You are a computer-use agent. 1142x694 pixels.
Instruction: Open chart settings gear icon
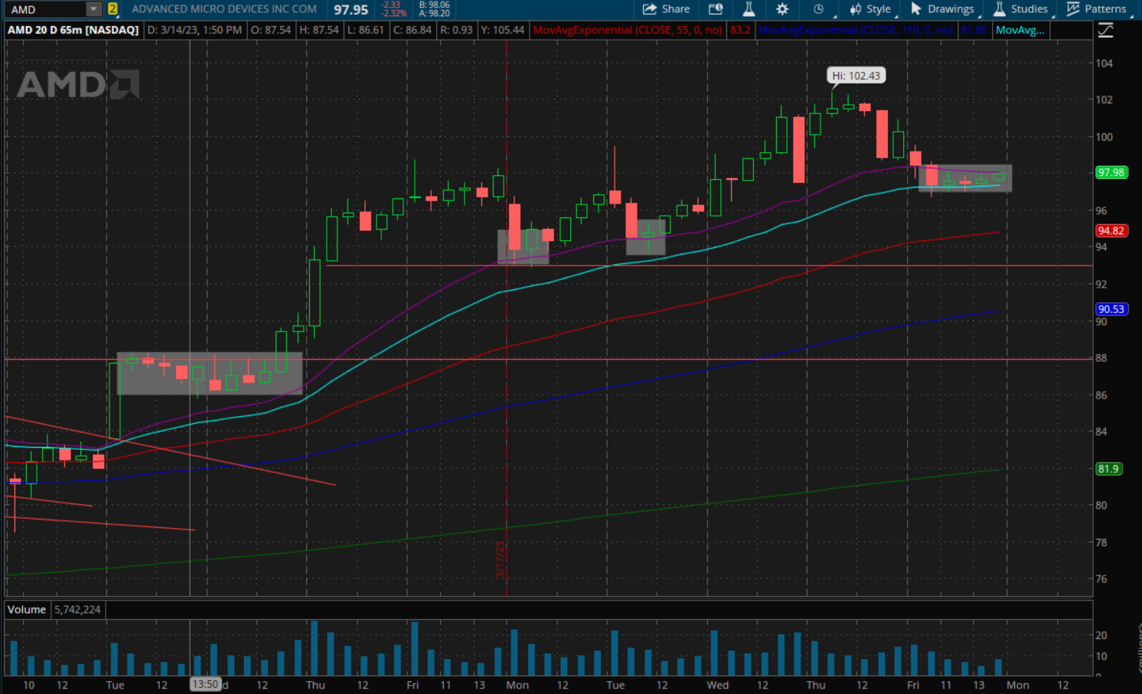[x=781, y=9]
